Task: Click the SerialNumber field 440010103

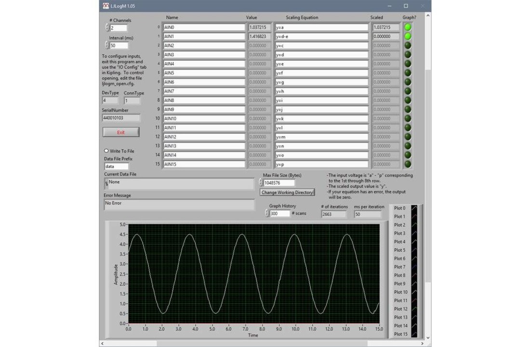Action: [121, 118]
